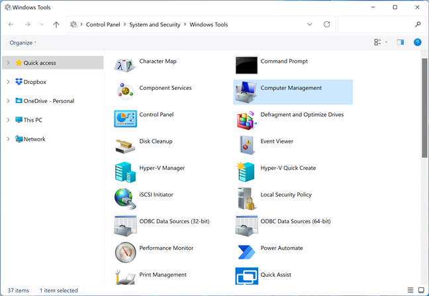Click the Local Security Policy label
429x296 pixels.
click(286, 195)
